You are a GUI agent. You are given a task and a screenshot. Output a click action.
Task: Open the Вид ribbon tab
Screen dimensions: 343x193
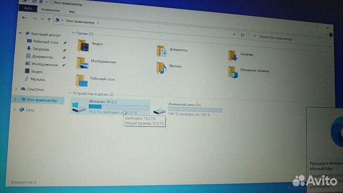pos(71,11)
